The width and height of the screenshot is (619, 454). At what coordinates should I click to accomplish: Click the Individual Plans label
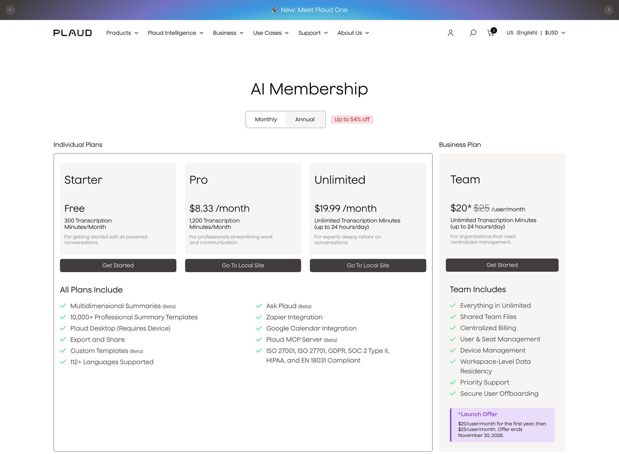[x=78, y=145]
